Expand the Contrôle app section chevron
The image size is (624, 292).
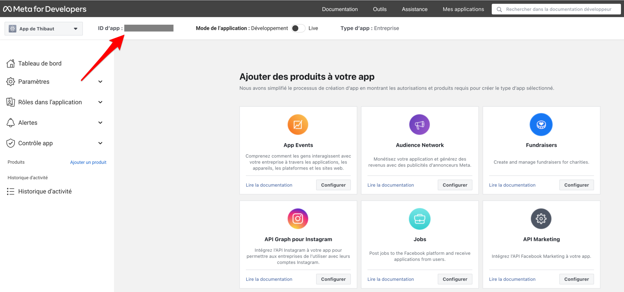pos(100,143)
